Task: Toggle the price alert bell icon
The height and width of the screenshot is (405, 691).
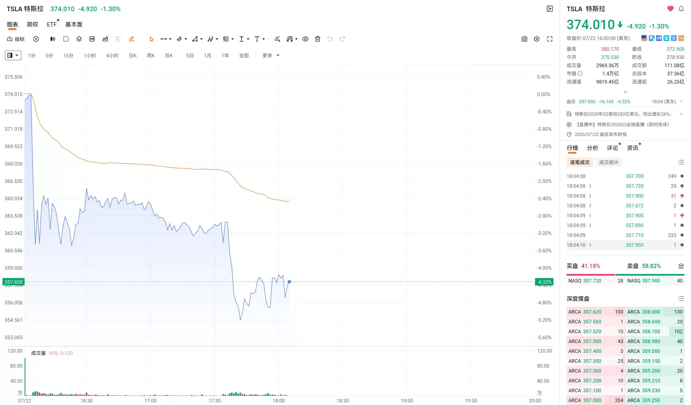Action: [x=681, y=9]
